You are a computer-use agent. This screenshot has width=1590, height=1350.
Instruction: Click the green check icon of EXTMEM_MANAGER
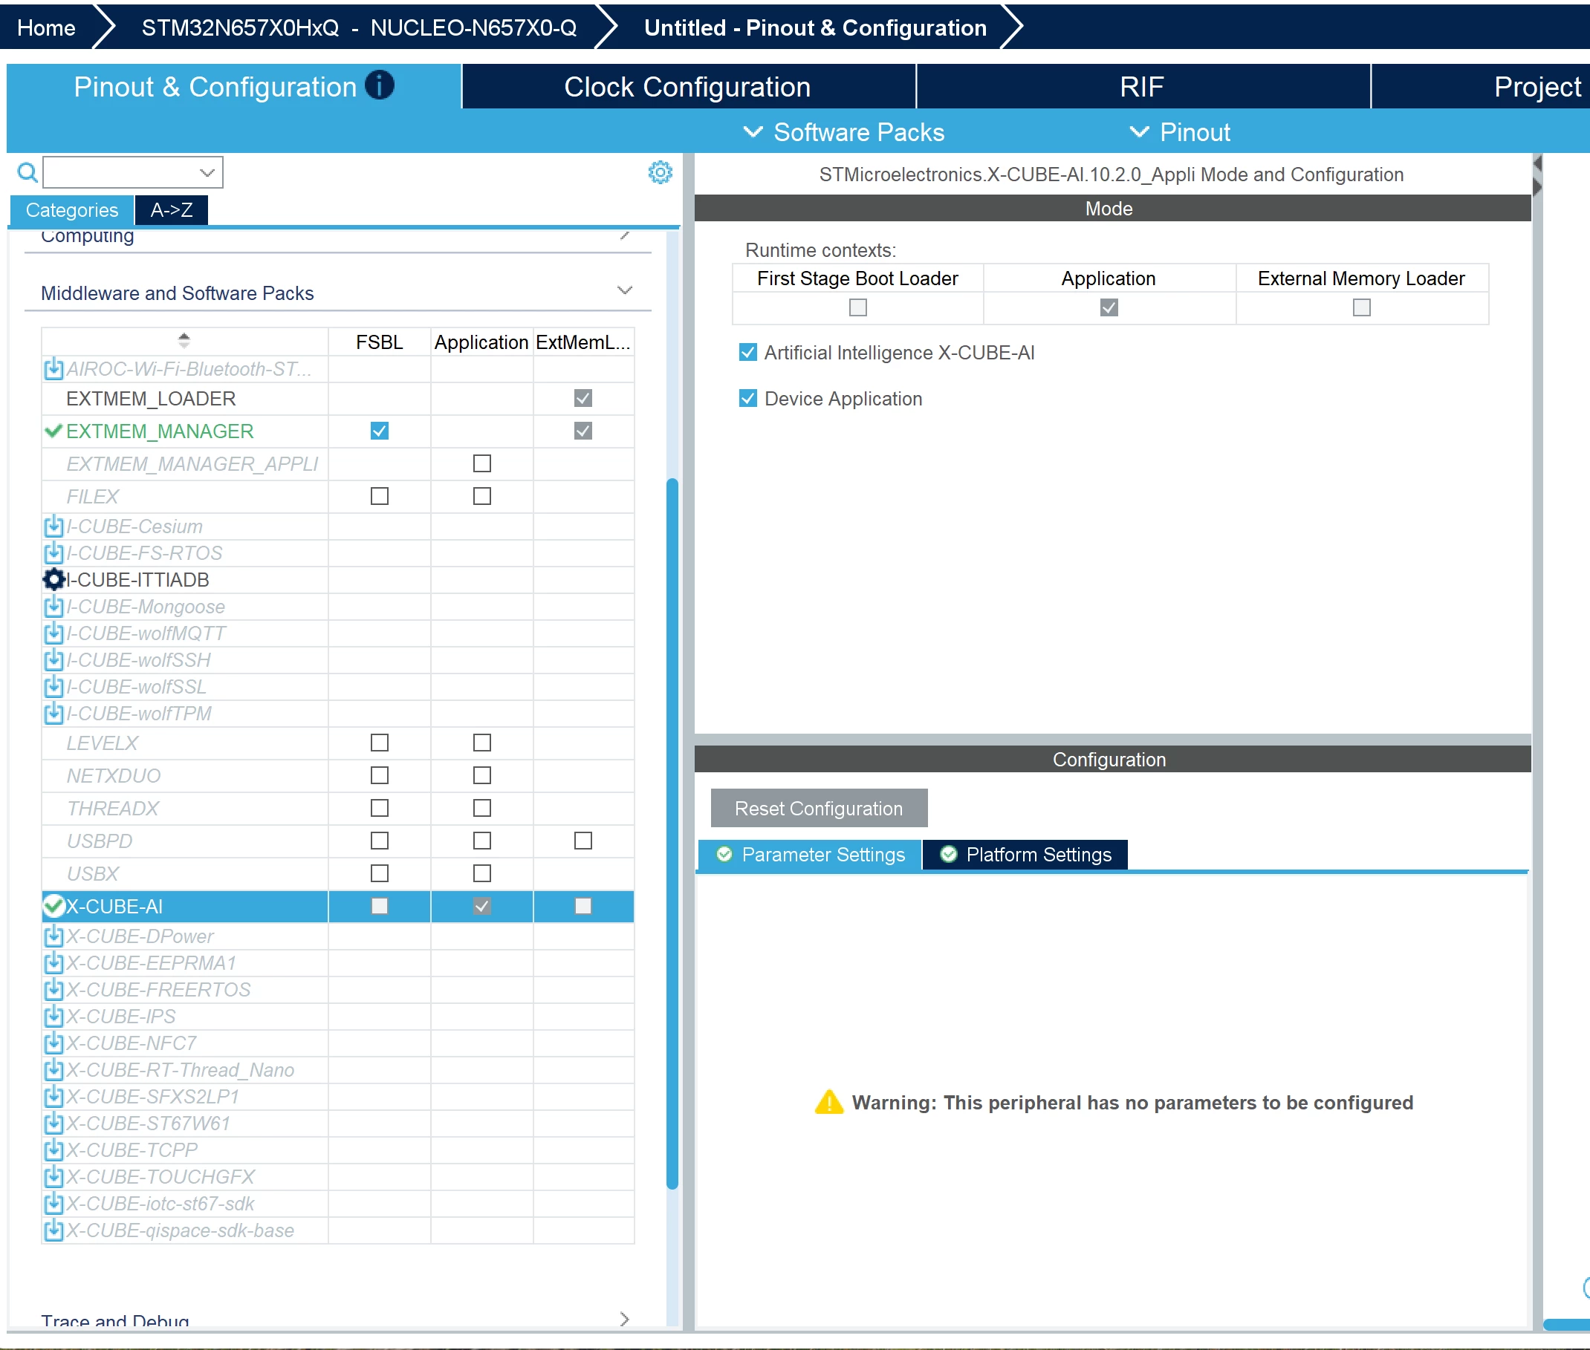tap(53, 431)
